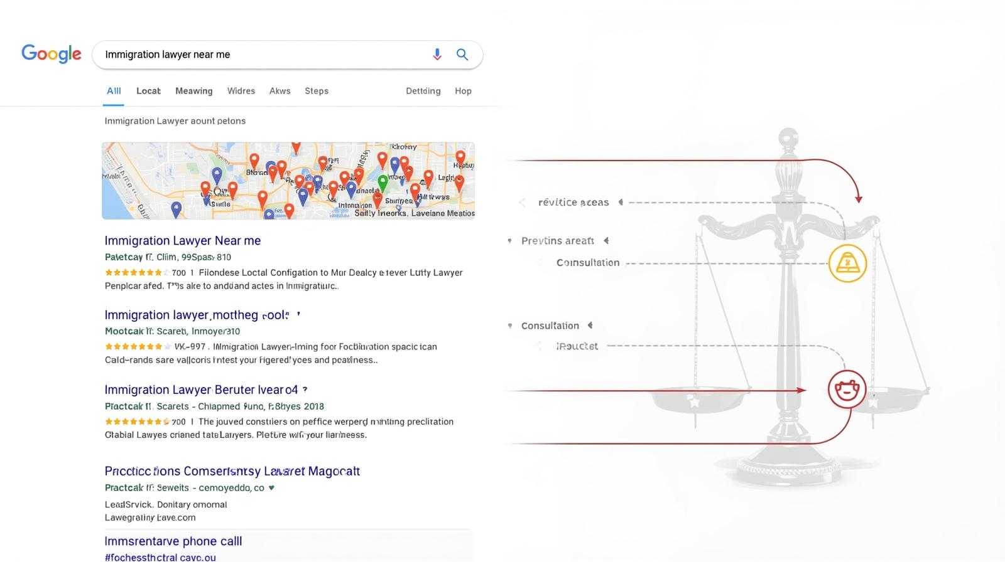Click the 'Palvetcay ℾ. Clim, 99Spas› 810' URL

168,257
